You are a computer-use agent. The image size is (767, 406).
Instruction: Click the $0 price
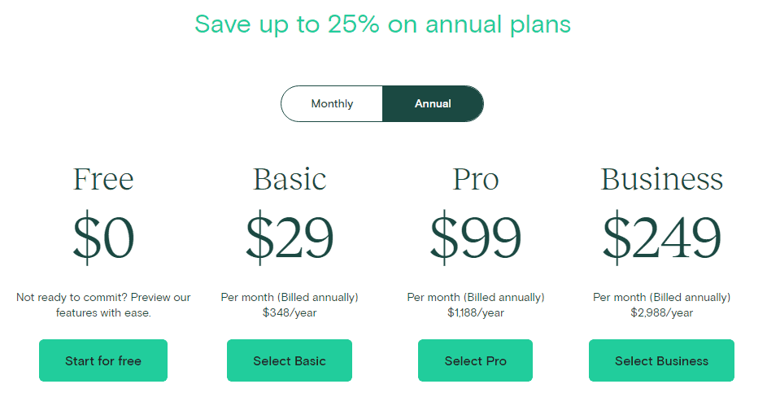(x=103, y=238)
